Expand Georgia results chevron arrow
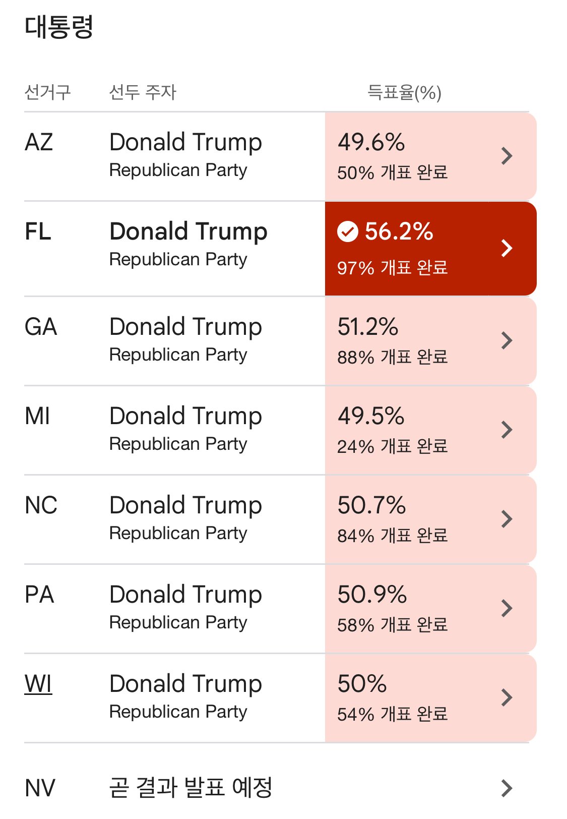Screen dimensions: 567x819 (x=507, y=340)
